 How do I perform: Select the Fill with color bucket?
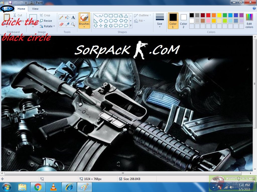point(67,17)
